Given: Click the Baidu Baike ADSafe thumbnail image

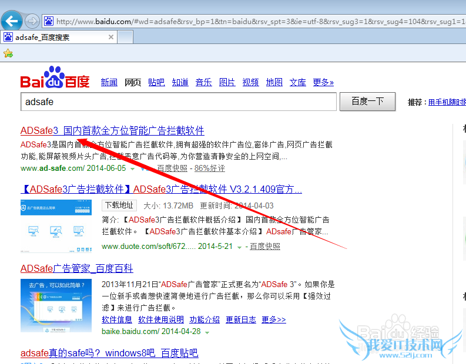Looking at the screenshot, I should tap(56, 305).
